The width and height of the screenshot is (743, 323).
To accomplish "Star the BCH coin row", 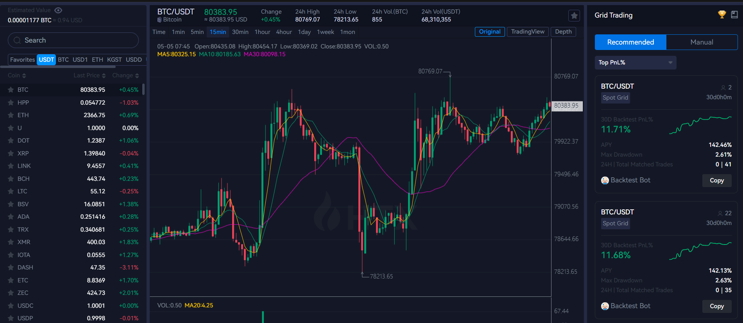I will [11, 179].
